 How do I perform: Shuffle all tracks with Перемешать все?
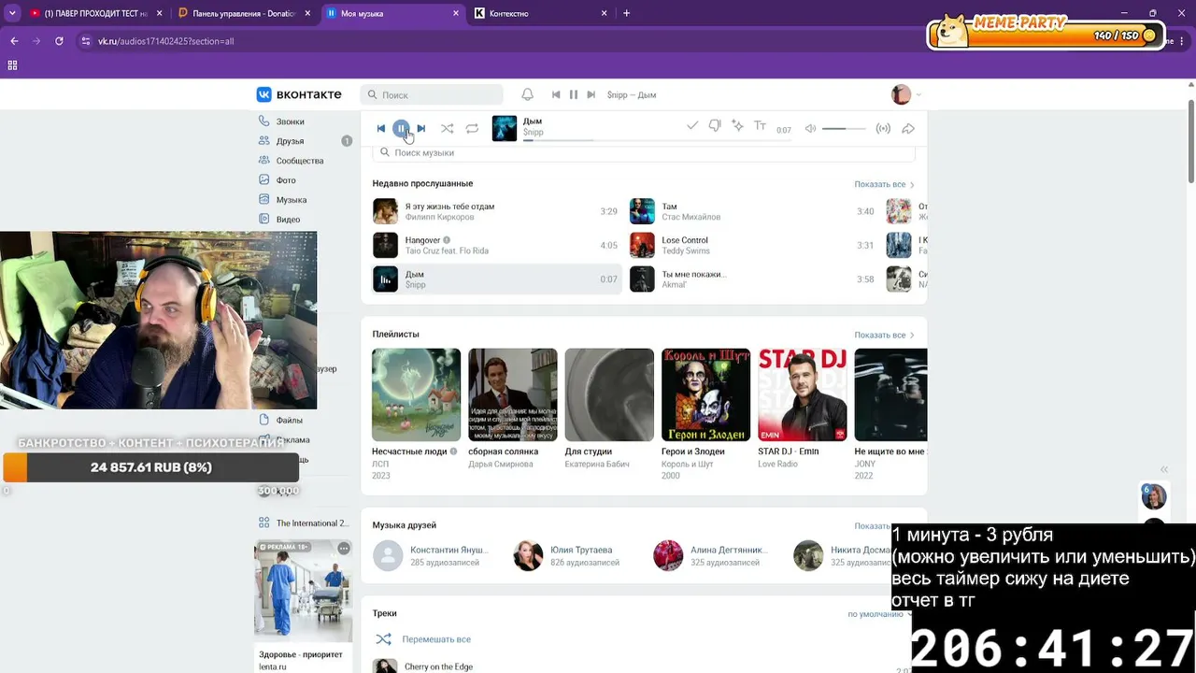(423, 639)
